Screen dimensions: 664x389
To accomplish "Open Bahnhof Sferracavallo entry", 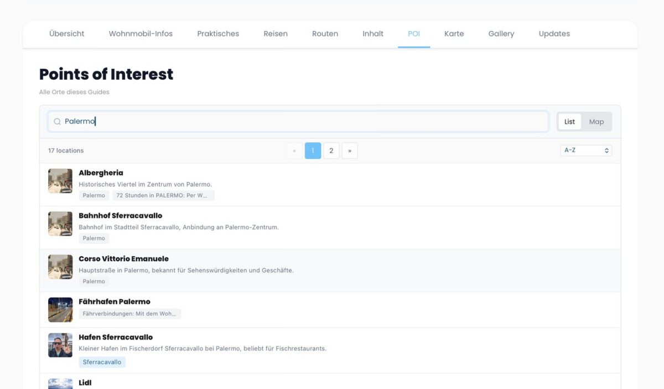I will click(120, 216).
